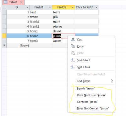This screenshot has height=116, width=126.
Task: Click the "Jason" cell in row 7
Action: click(60, 41)
